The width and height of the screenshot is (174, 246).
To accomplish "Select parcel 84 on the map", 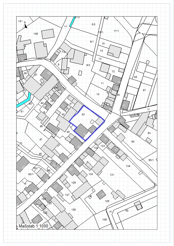I will (133, 142).
